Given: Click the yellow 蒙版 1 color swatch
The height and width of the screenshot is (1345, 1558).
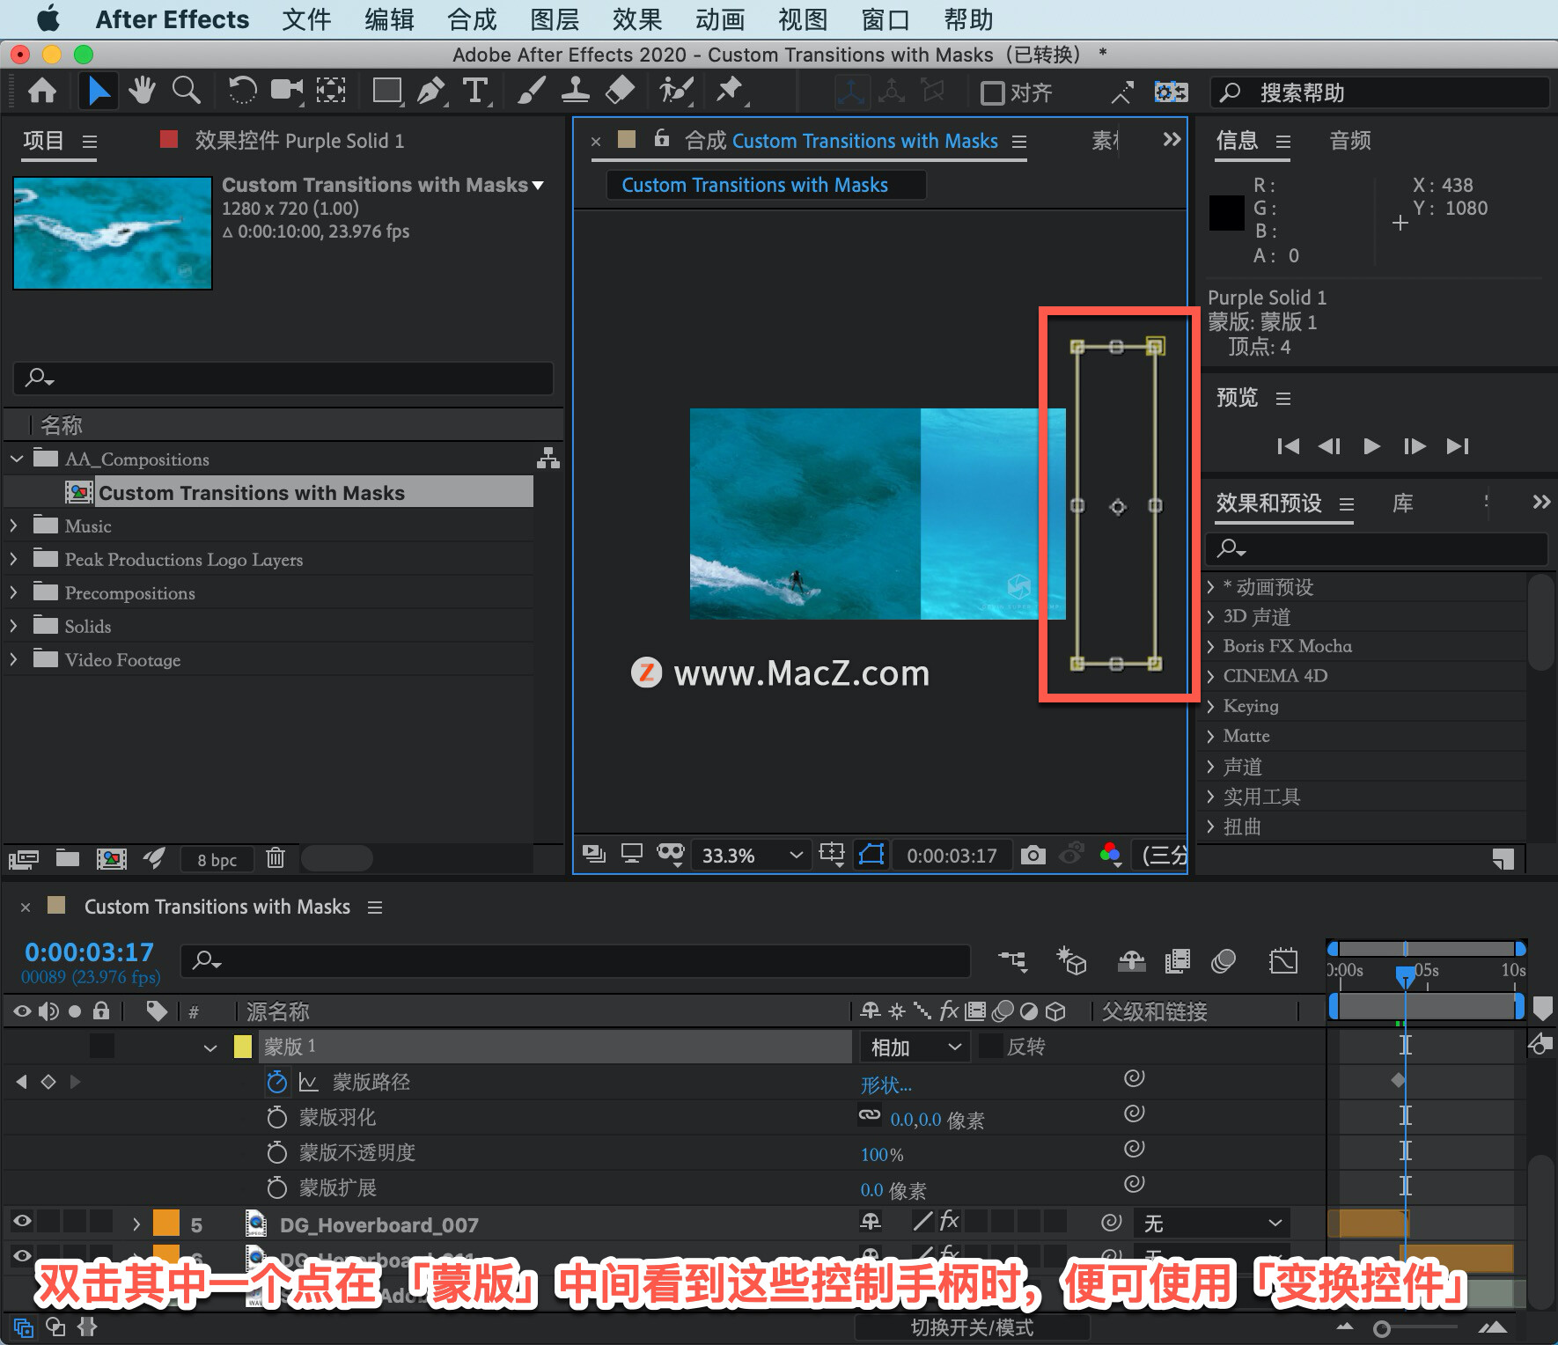Looking at the screenshot, I should [x=243, y=1047].
